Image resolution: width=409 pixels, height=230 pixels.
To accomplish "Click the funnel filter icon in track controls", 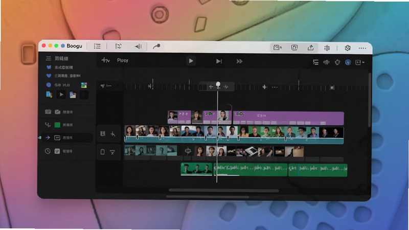I will 112,152.
